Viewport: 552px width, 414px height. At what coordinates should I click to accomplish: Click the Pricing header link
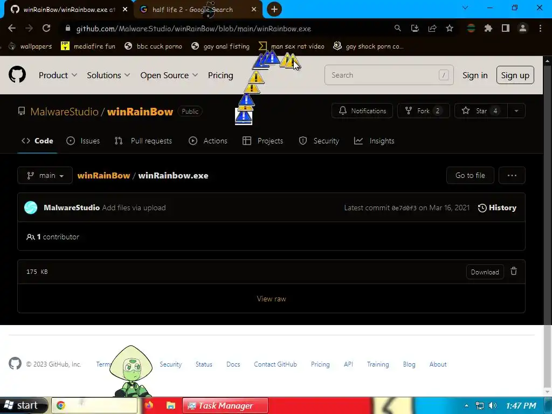(x=220, y=75)
